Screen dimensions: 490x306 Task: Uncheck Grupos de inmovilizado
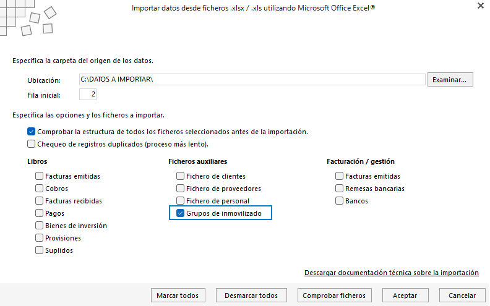click(180, 213)
